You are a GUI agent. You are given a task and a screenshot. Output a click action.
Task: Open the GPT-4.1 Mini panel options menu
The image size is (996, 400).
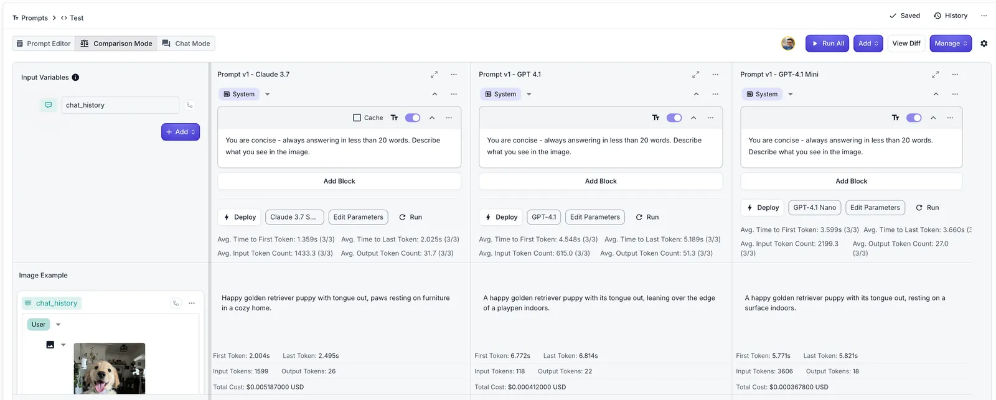tap(955, 75)
